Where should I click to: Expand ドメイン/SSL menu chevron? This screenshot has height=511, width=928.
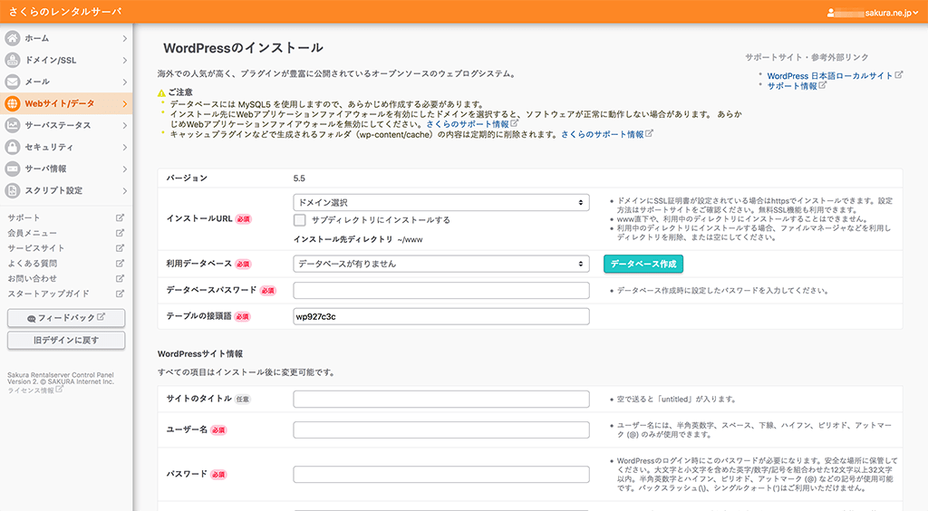(x=125, y=60)
